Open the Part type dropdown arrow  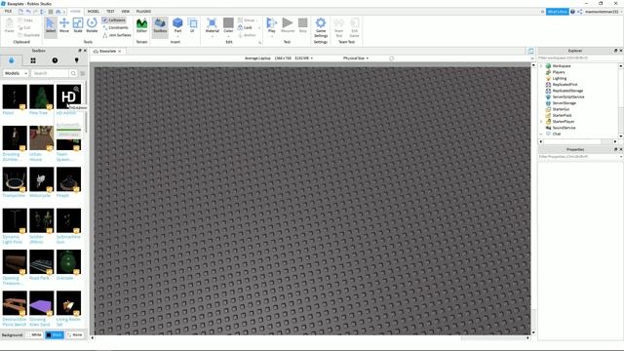(177, 36)
